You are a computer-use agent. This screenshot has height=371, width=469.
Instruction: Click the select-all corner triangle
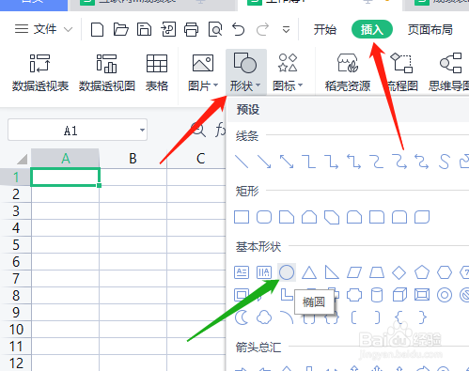(22, 159)
